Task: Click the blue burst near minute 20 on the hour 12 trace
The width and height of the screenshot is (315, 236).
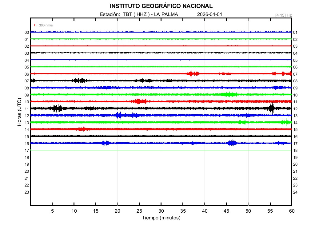Action: [x=119, y=115]
